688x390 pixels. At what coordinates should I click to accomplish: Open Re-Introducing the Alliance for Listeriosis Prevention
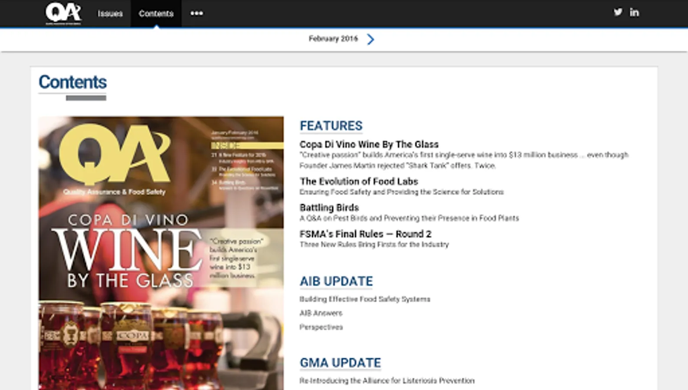pyautogui.click(x=387, y=380)
